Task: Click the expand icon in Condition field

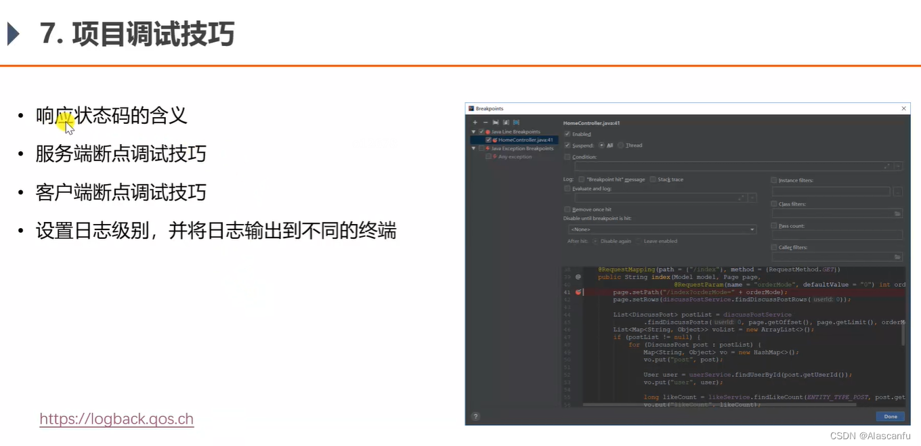Action: point(886,166)
